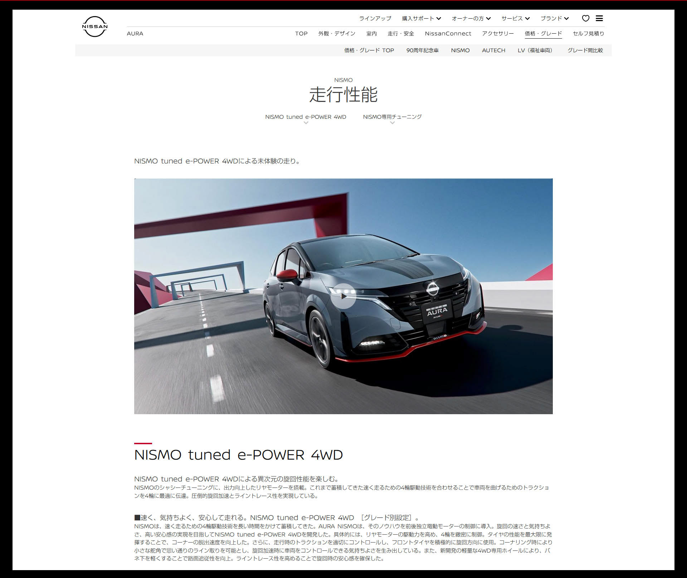Open the LV（福祉車両） sub-menu item
The width and height of the screenshot is (687, 578).
[535, 50]
